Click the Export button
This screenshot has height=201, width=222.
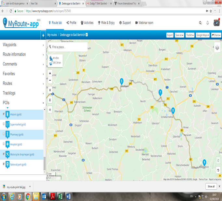click(170, 35)
